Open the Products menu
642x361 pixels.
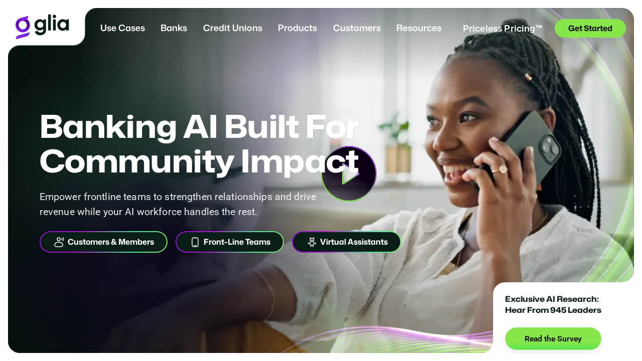coord(297,28)
